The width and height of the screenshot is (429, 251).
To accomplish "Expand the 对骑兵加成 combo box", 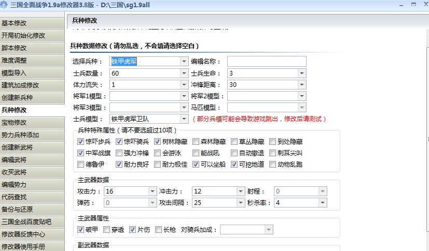I will point(269,229).
